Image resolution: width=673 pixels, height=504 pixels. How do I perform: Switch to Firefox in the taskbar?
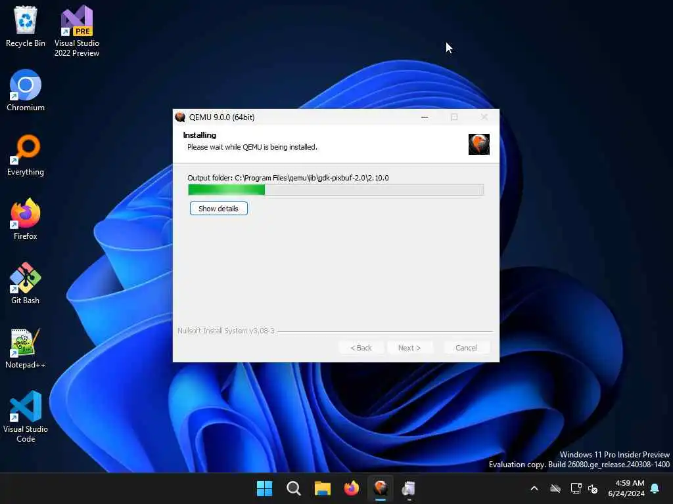pos(352,488)
